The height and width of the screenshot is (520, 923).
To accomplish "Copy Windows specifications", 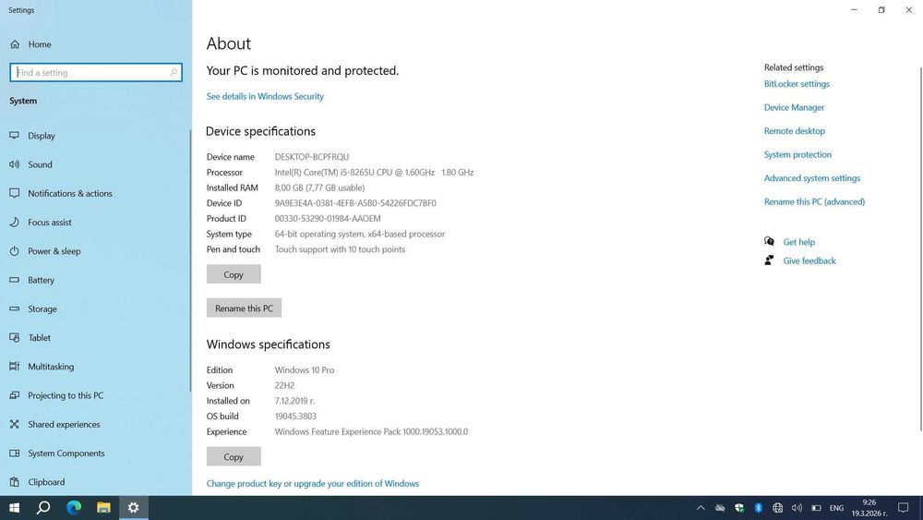I will pos(234,456).
